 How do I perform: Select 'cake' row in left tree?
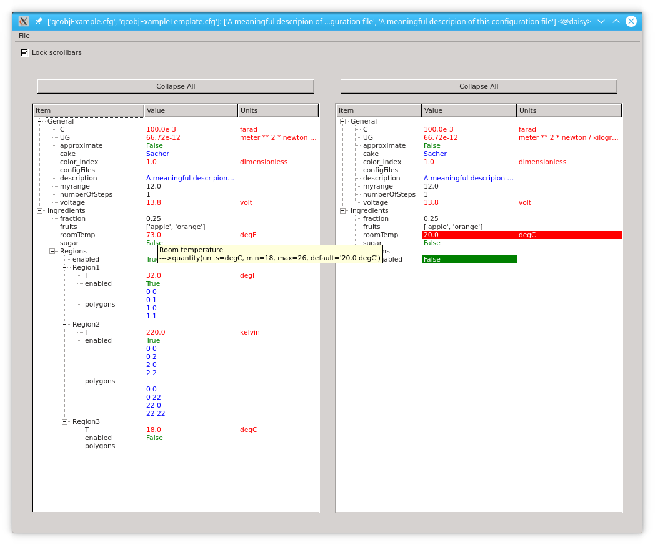pos(67,154)
